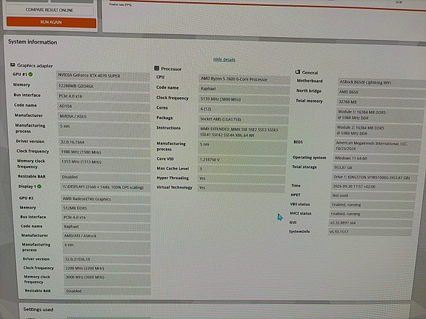Open COMPARE RESULT ONLINE
Viewport: 426px width, 319px height.
click(x=50, y=10)
